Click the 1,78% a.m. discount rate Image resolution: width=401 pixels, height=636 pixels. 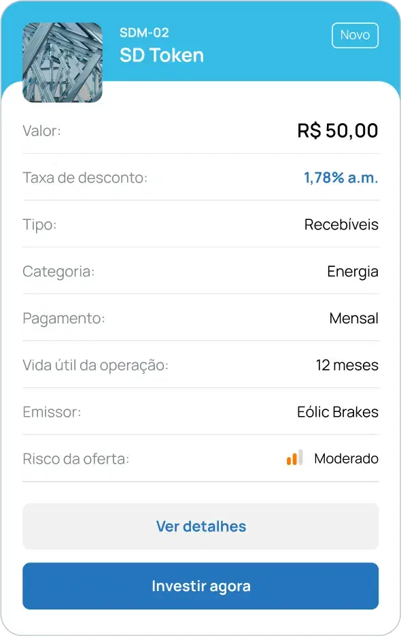coord(341,177)
